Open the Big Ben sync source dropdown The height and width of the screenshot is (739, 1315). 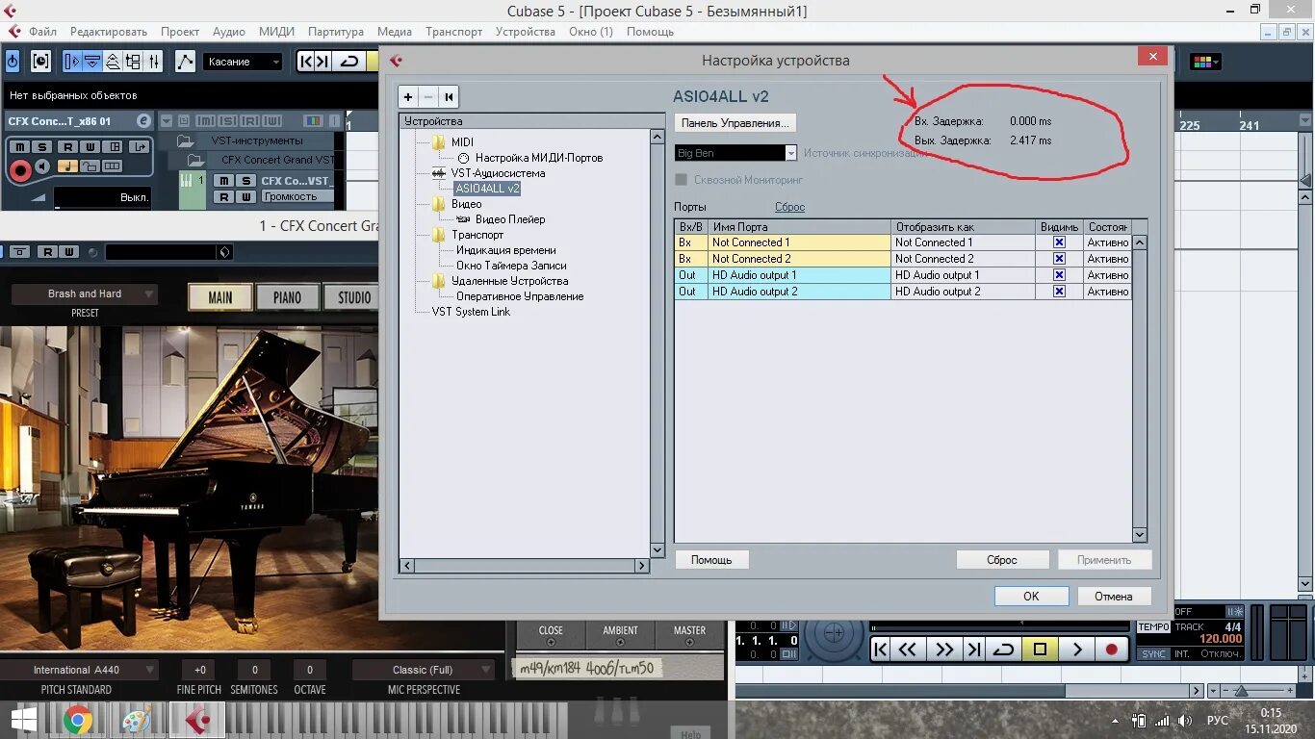point(790,152)
